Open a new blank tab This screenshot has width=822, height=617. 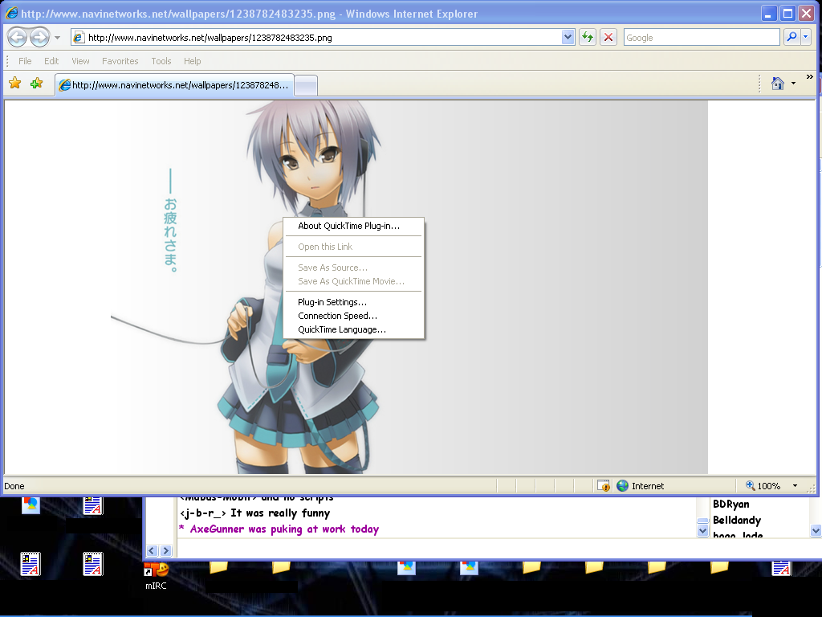[306, 85]
